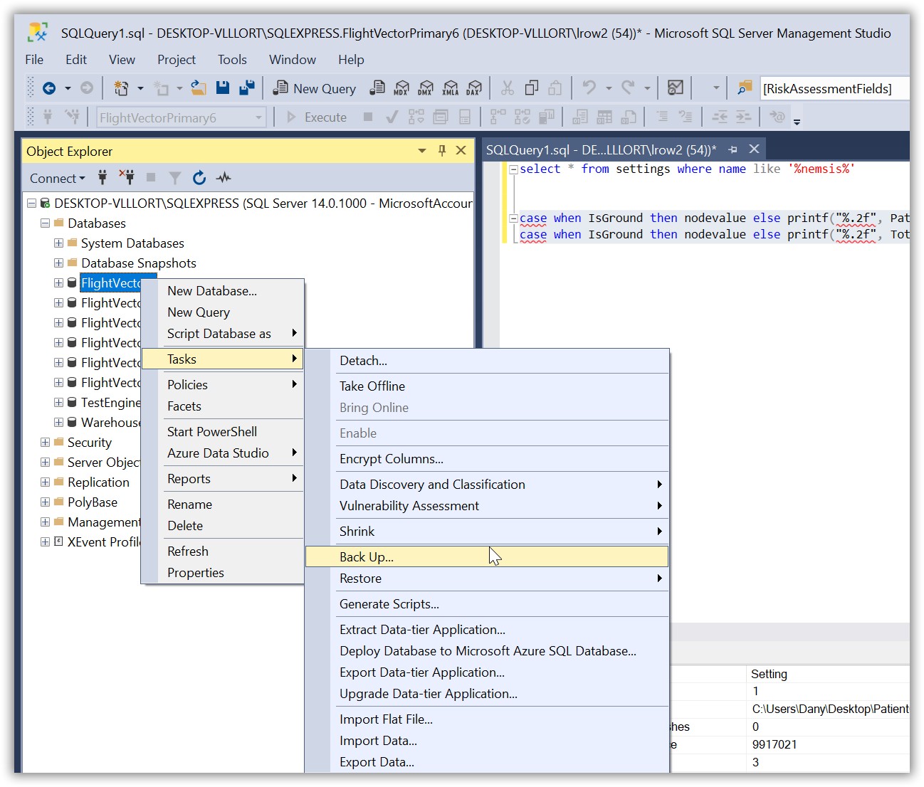The width and height of the screenshot is (924, 787).
Task: Open the Tools menu
Action: (x=232, y=59)
